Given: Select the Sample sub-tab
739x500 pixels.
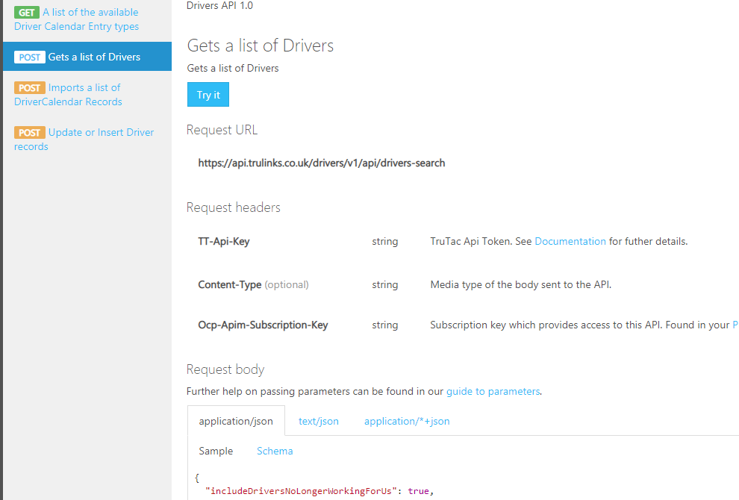Looking at the screenshot, I should (216, 451).
